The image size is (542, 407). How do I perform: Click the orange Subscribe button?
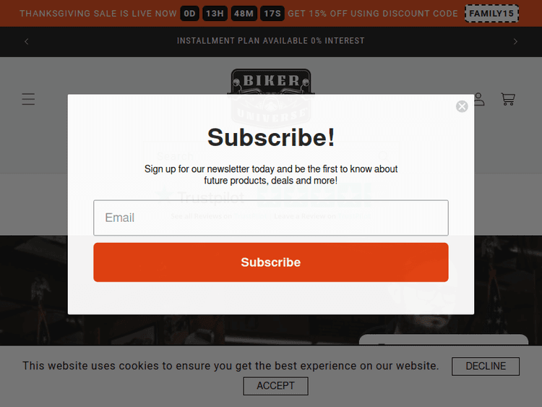point(271,262)
